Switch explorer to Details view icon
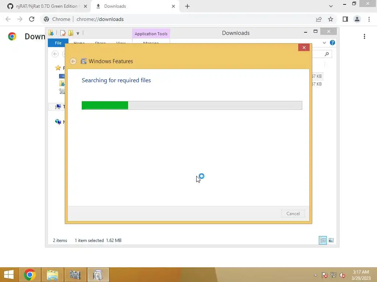The image size is (377, 282). tap(323, 240)
